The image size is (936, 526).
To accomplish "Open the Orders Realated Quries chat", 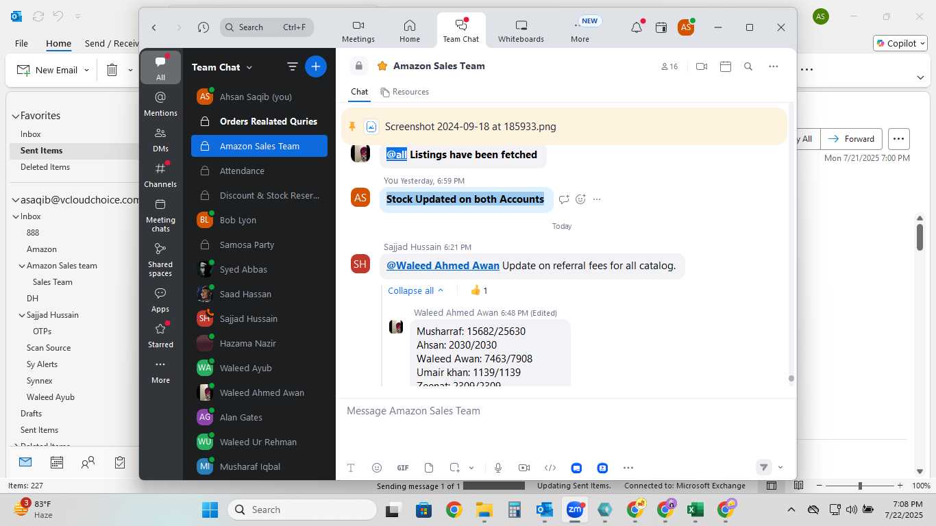I will [259, 121].
